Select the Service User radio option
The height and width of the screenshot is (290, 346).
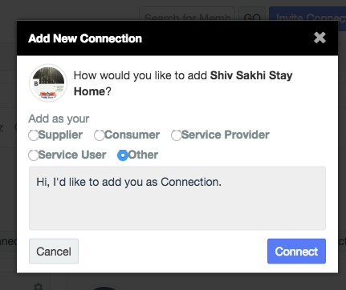tap(34, 155)
